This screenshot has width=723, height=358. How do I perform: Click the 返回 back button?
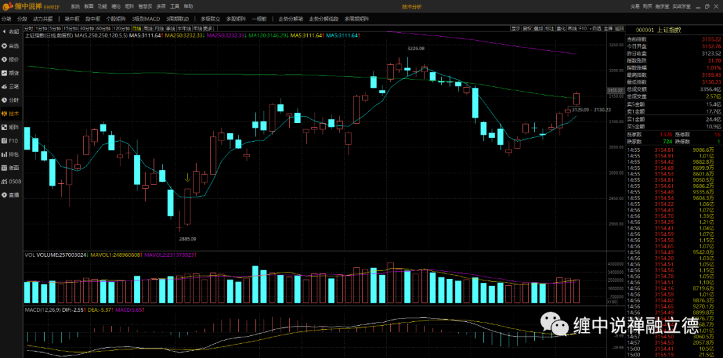tap(619, 29)
